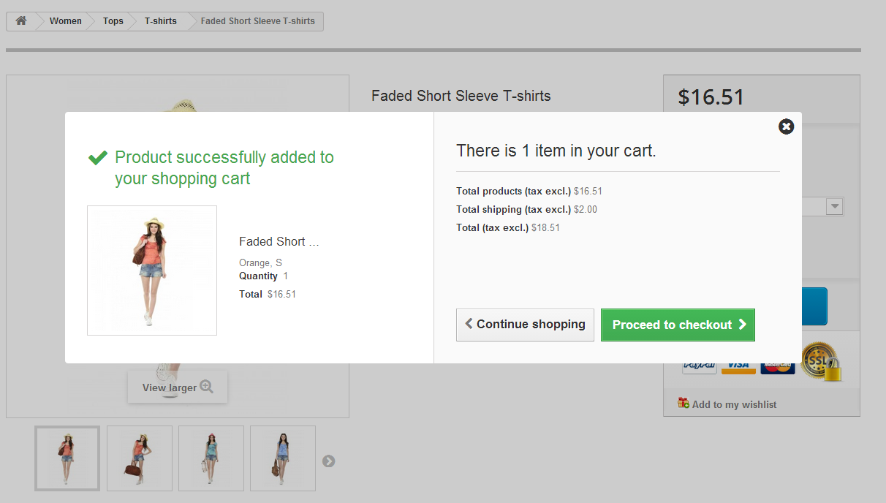Click the next thumbnails arrow icon
Screen dimensions: 886x503
tap(329, 461)
